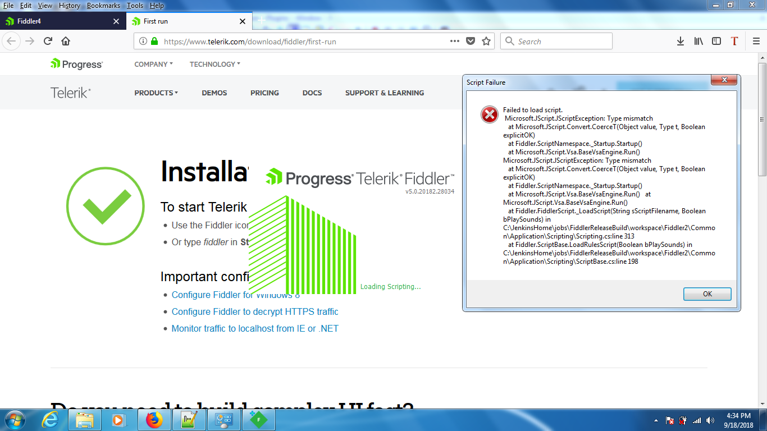Open the page actions three-dot menu
767x431 pixels.
455,41
